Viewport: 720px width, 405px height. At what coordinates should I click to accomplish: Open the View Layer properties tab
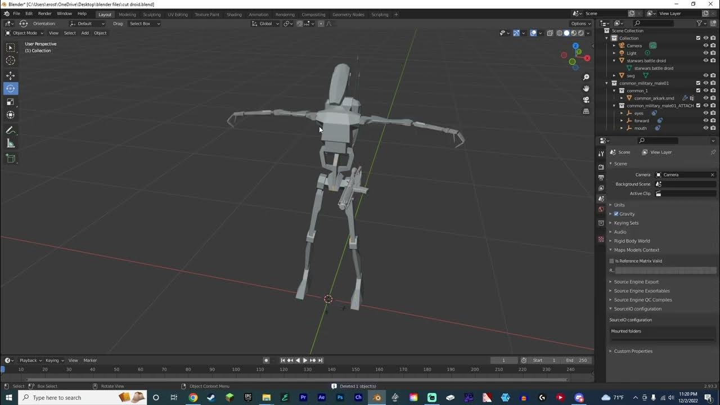tap(601, 188)
